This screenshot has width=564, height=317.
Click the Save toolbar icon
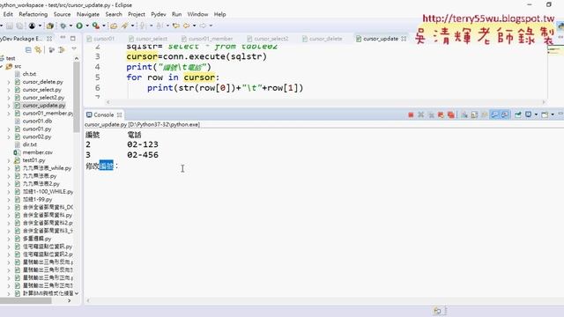10,26
